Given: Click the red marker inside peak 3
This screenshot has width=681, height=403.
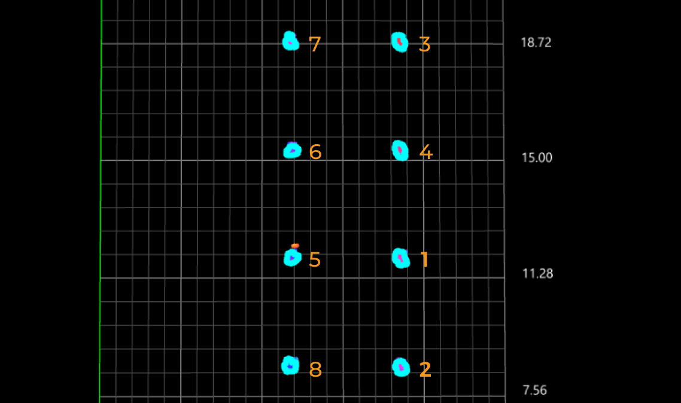Looking at the screenshot, I should [399, 42].
